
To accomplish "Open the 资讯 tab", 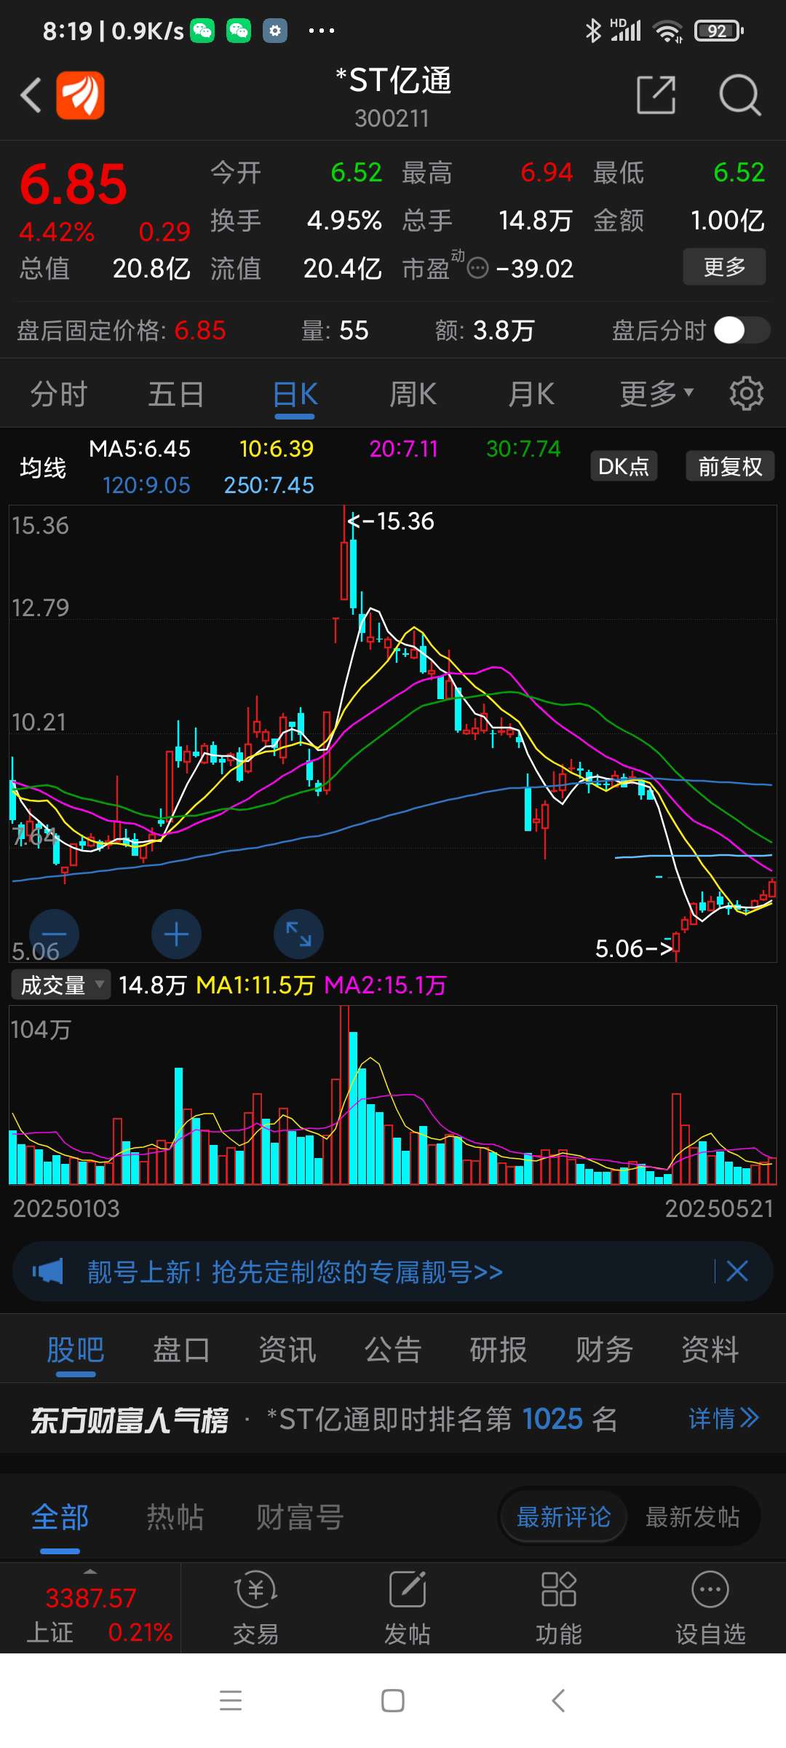I will point(287,1350).
